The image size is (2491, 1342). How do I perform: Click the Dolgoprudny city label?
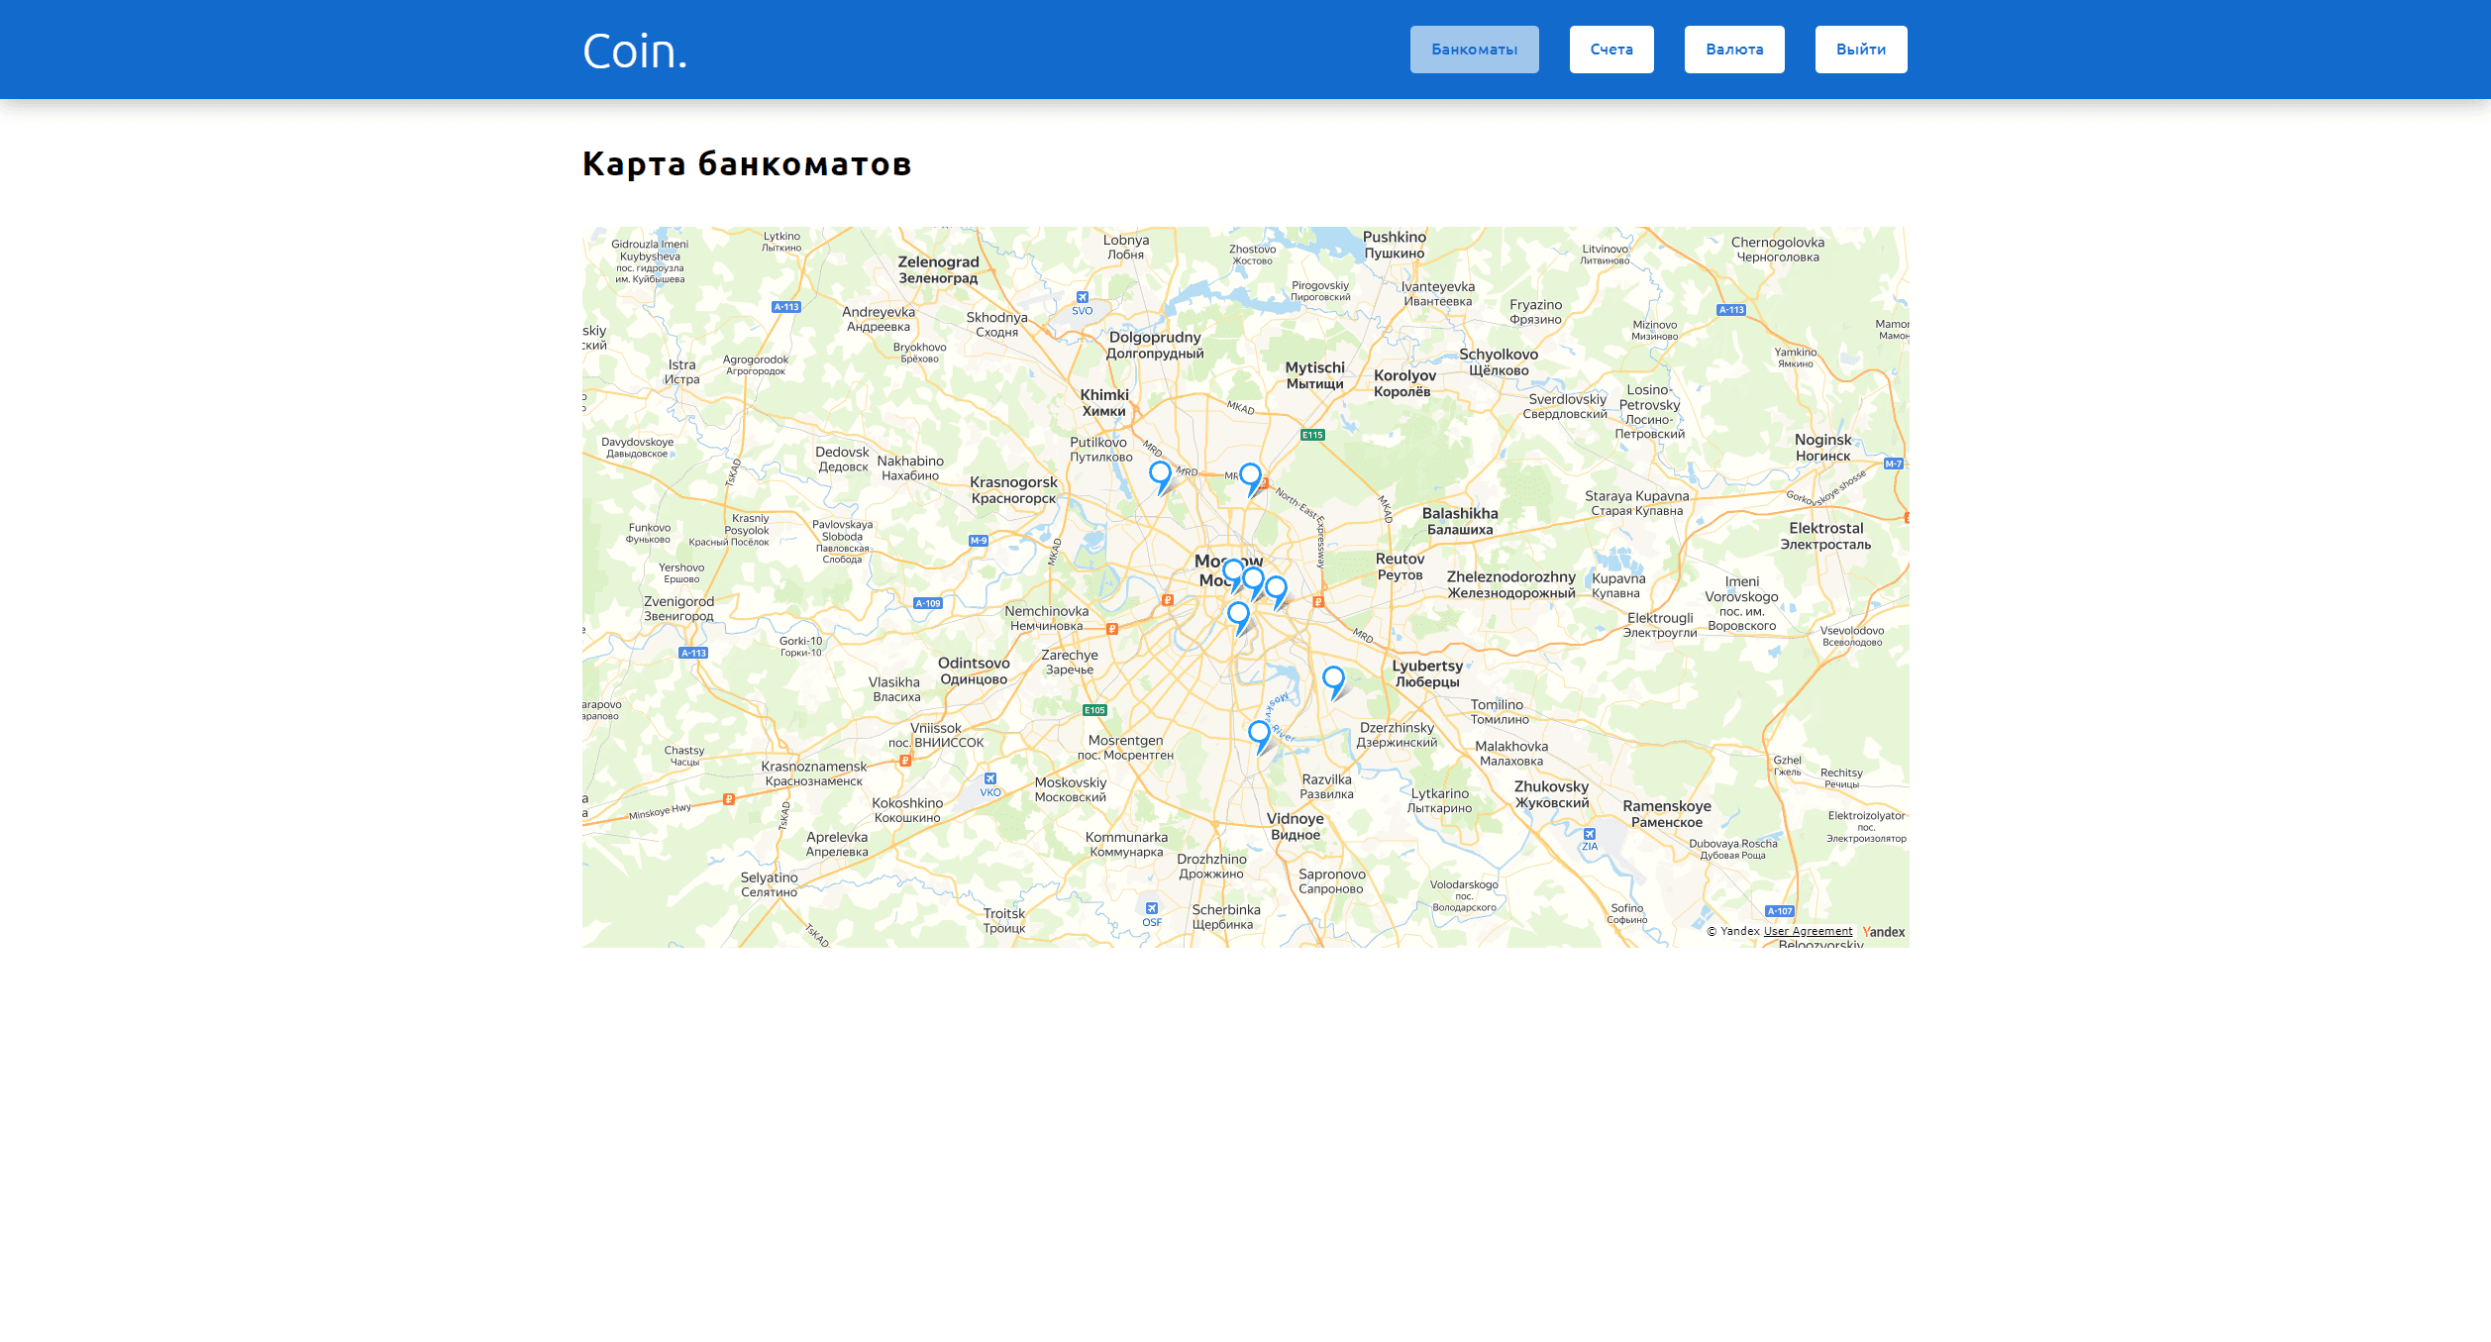pos(1155,345)
